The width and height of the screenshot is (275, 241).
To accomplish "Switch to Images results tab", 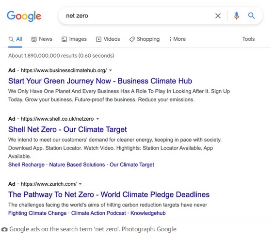I will pyautogui.click(x=74, y=39).
